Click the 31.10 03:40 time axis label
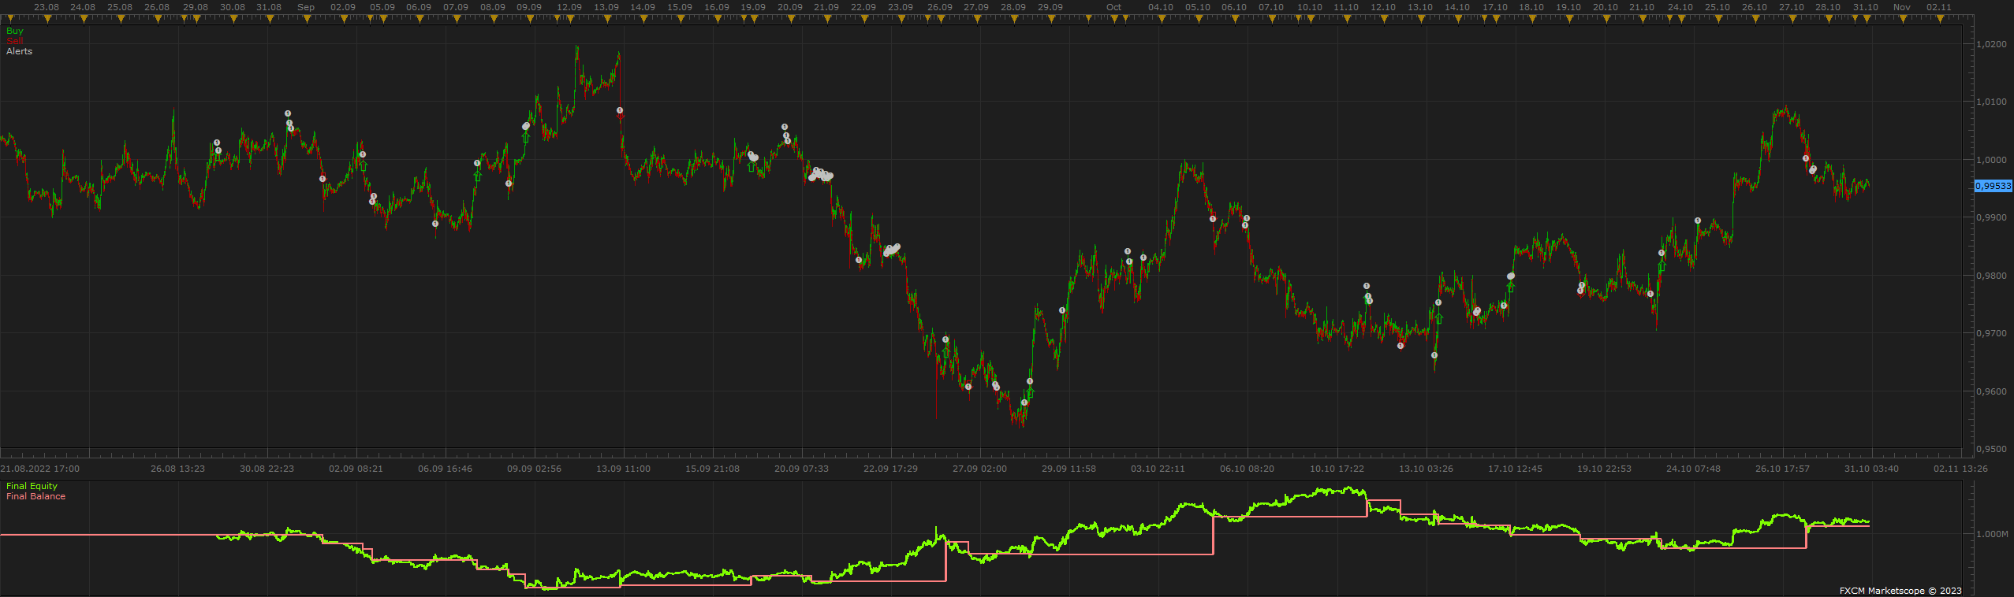This screenshot has height=597, width=2014. (1871, 469)
